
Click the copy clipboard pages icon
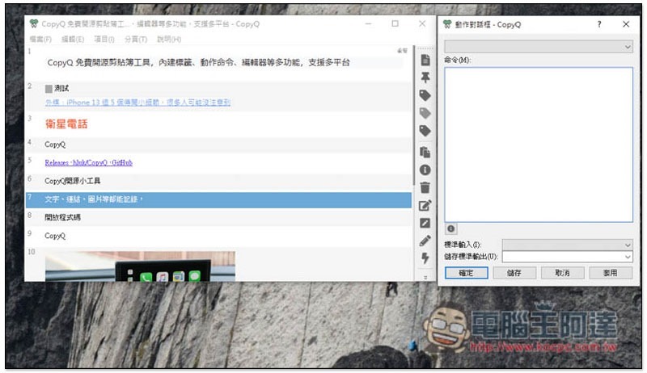[x=425, y=152]
